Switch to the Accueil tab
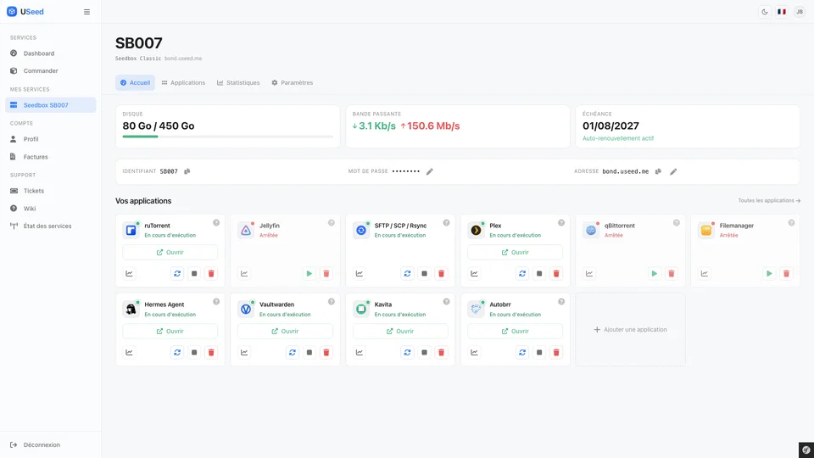The width and height of the screenshot is (814, 458). coord(135,82)
